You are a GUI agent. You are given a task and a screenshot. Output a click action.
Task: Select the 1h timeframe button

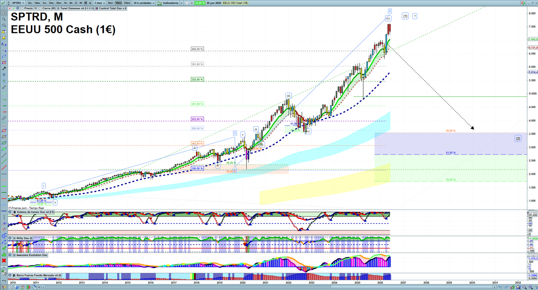tap(66, 3)
